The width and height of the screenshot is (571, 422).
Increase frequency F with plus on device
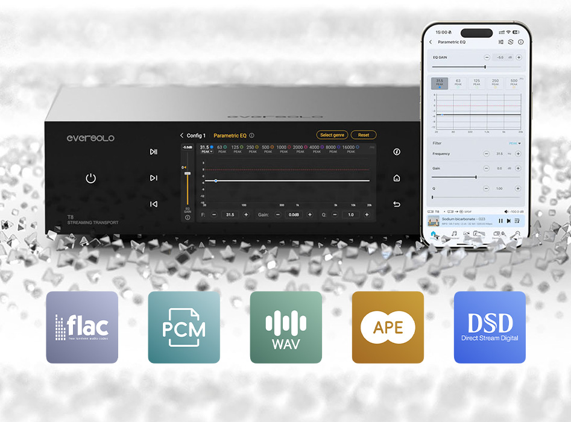coord(246,215)
